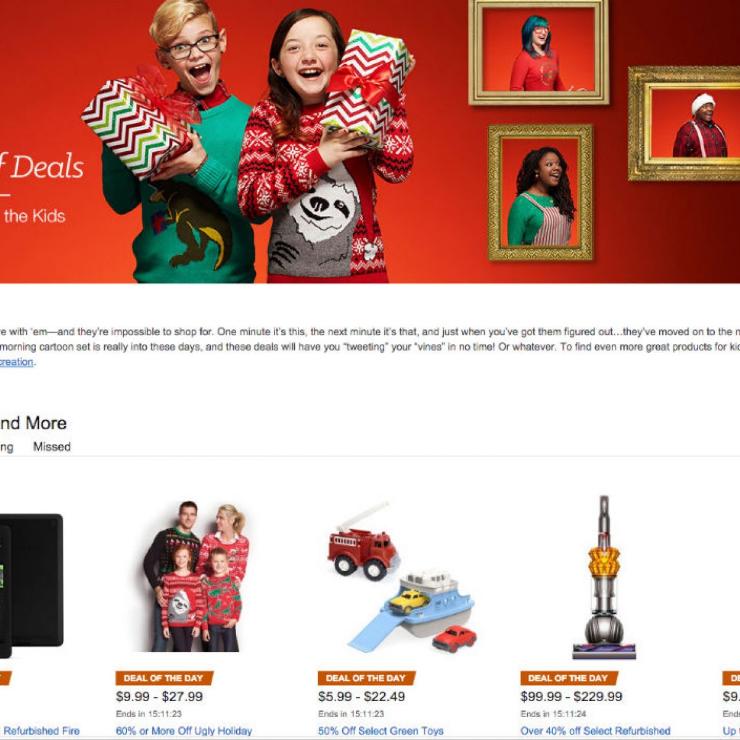The width and height of the screenshot is (740, 740).
Task: Open 50% Off Select Green Toys link
Action: (x=380, y=731)
